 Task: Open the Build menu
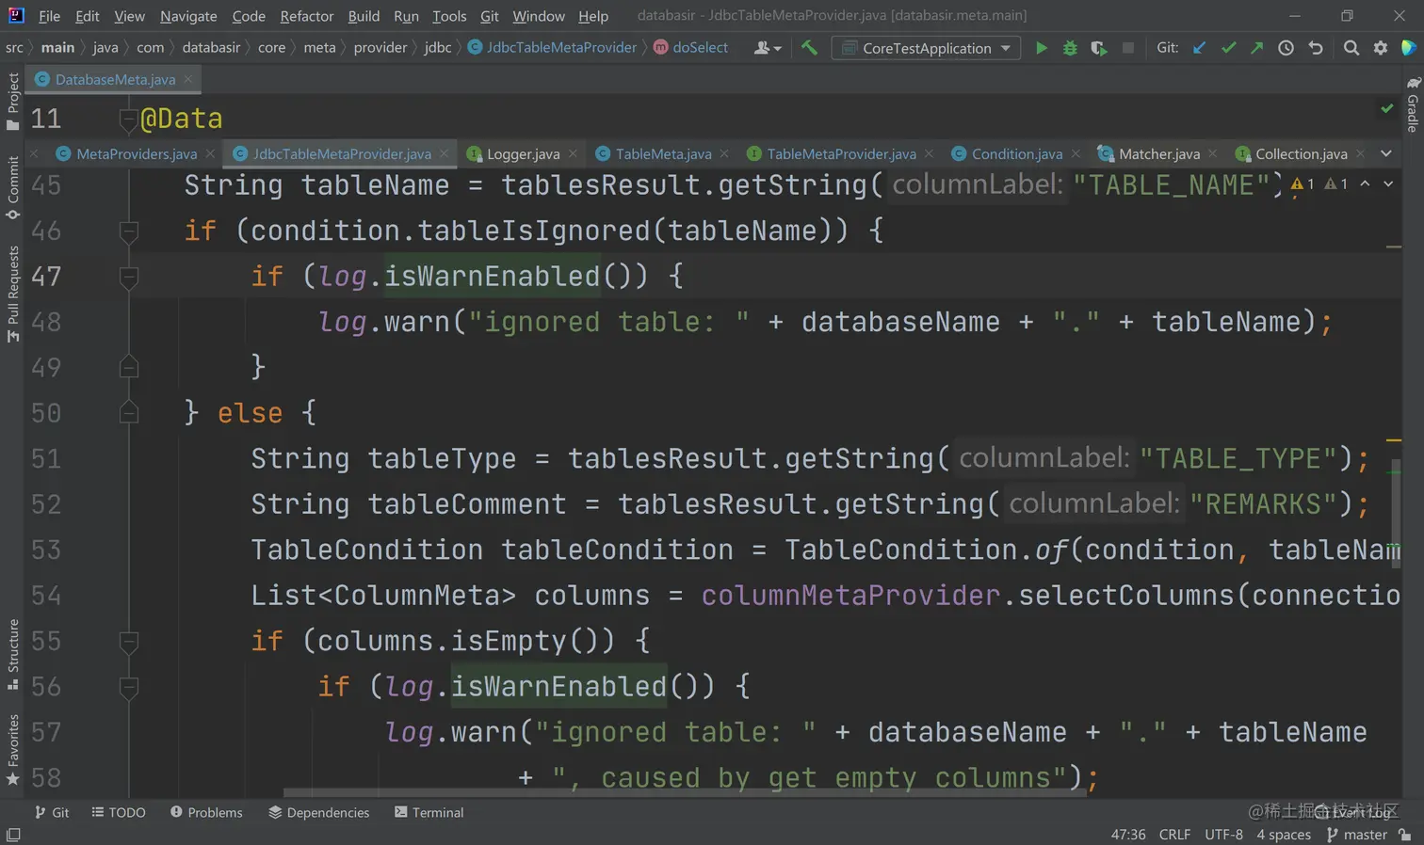(x=364, y=16)
